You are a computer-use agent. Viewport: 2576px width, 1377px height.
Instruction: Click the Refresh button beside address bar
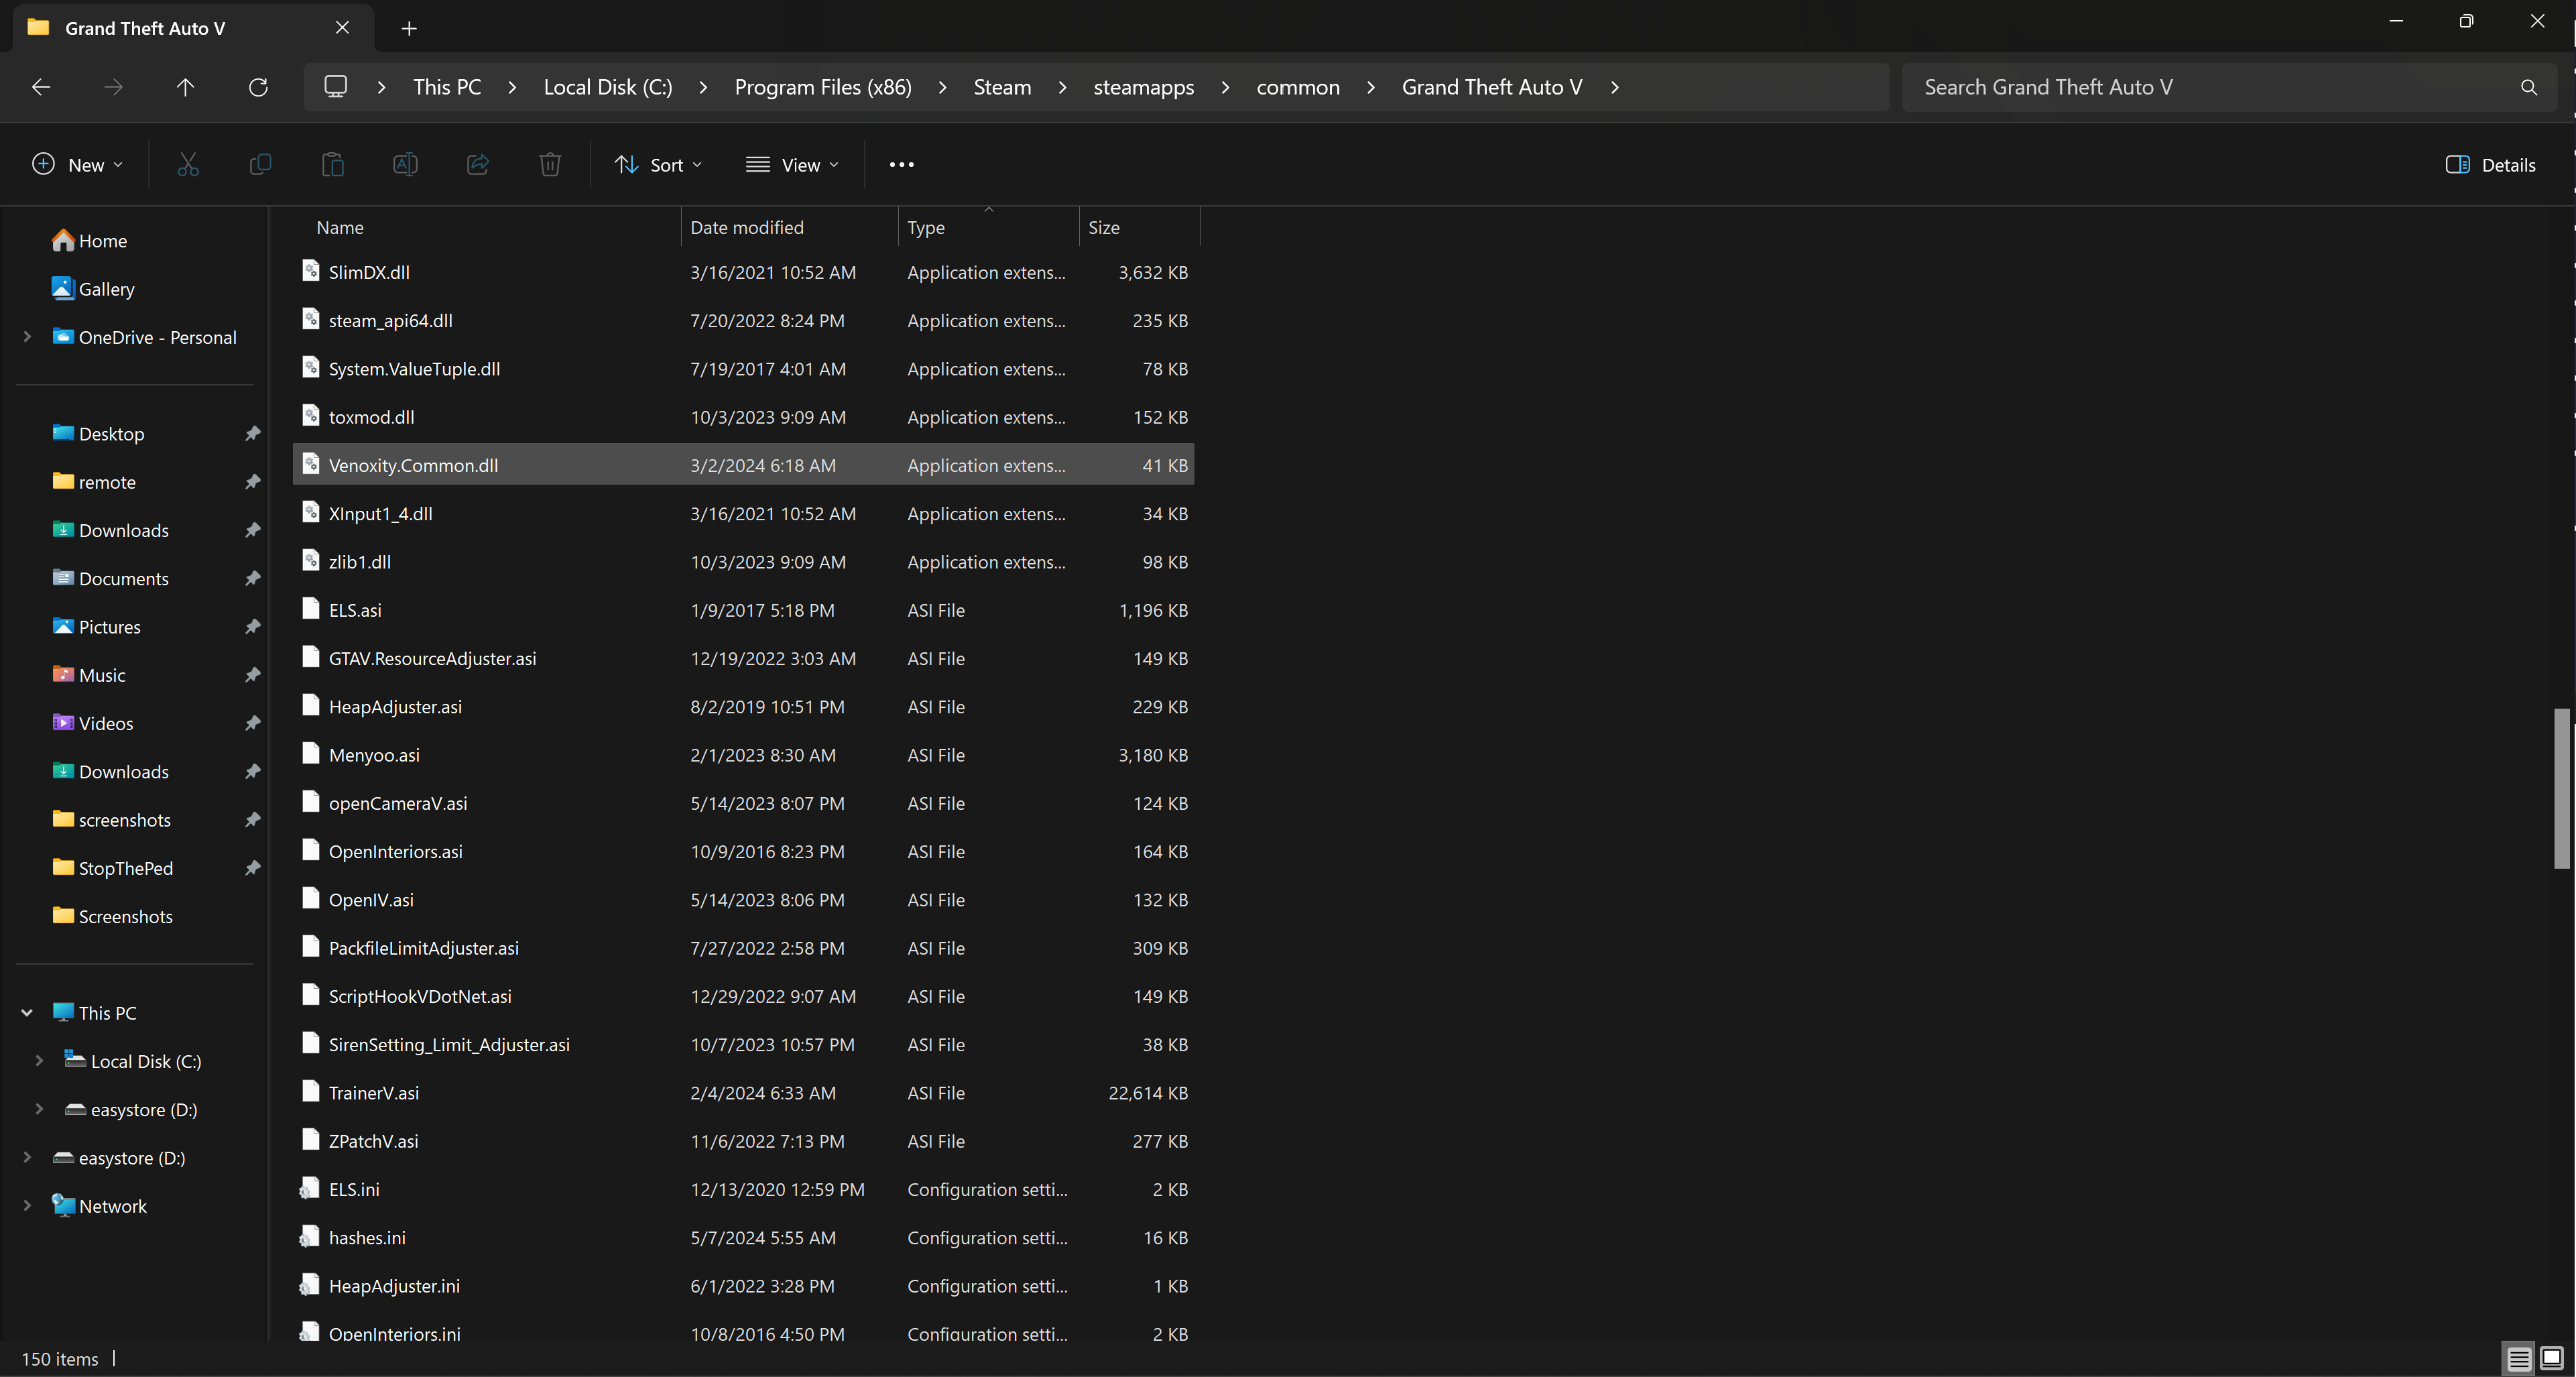click(258, 88)
